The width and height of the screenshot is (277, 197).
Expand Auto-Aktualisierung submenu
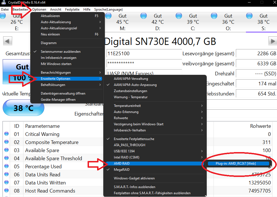(x=68, y=22)
